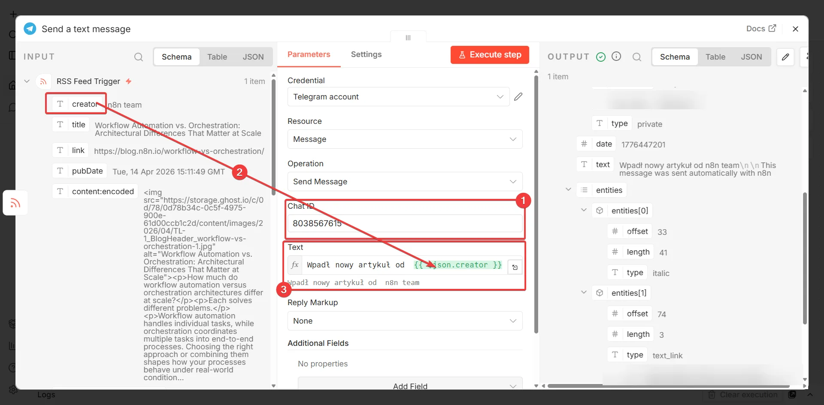Open the Reply Markup dropdown
This screenshot has height=405, width=824.
[x=405, y=321]
